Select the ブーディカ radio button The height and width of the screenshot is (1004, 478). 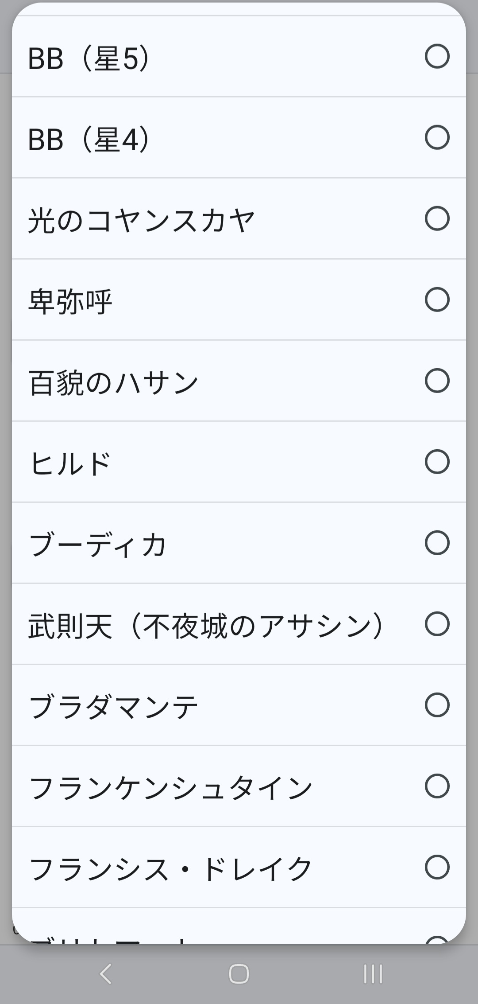click(x=437, y=543)
